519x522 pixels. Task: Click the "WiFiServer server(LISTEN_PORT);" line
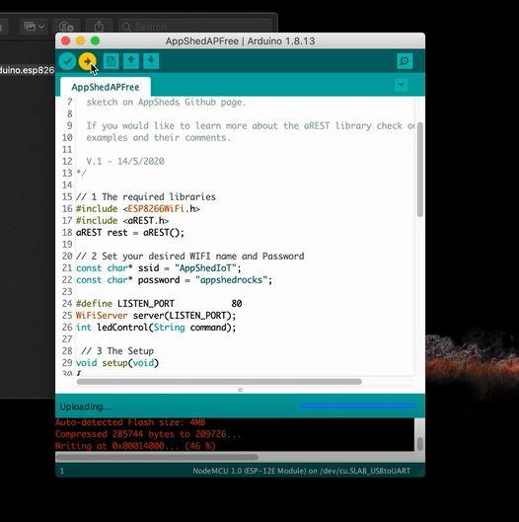tap(156, 316)
